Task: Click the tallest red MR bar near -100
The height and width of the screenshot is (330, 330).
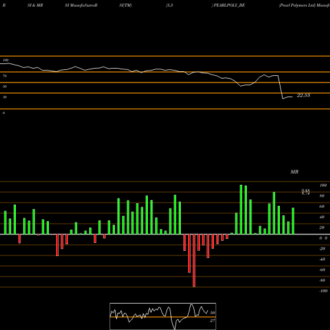Action: point(194,261)
